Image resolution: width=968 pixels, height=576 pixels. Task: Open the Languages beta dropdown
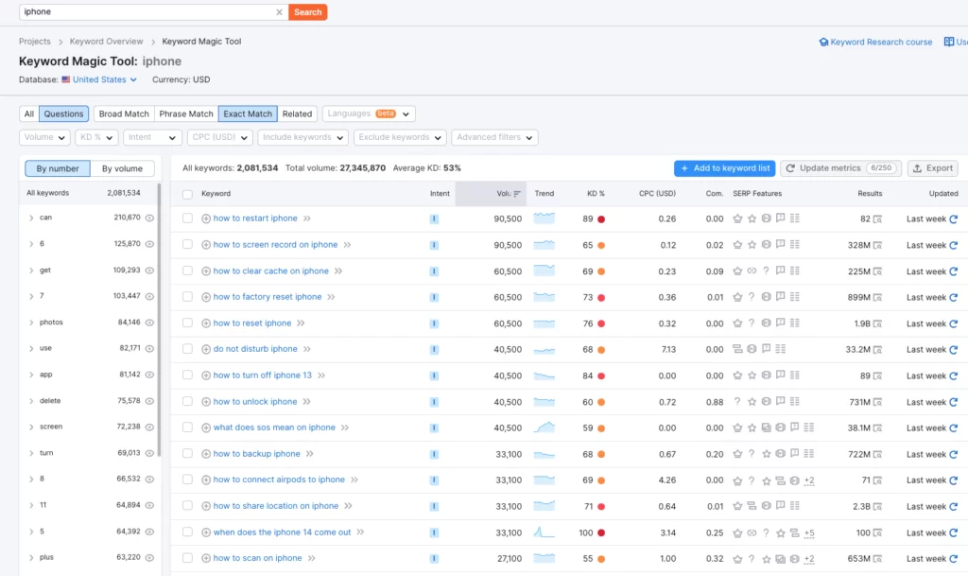pyautogui.click(x=369, y=113)
